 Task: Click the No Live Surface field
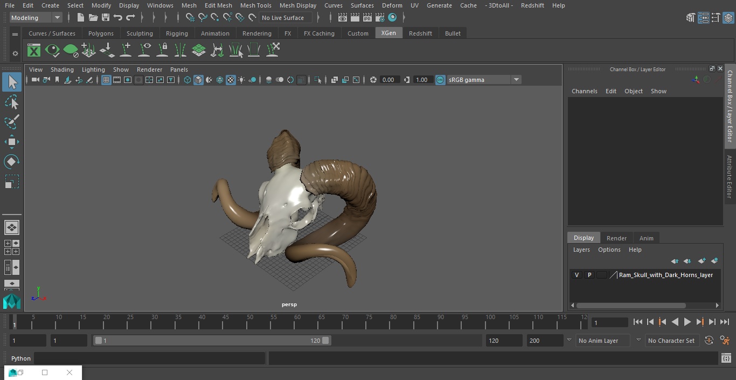284,18
